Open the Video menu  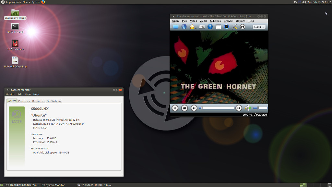(x=194, y=21)
